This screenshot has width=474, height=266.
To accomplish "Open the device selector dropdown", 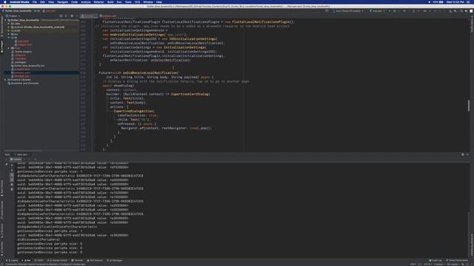I will (x=348, y=11).
